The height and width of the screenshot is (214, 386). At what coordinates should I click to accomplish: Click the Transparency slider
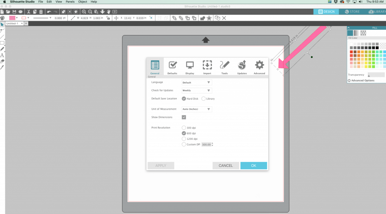pyautogui.click(x=376, y=75)
